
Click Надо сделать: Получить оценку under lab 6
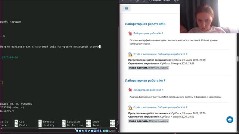click(149, 68)
